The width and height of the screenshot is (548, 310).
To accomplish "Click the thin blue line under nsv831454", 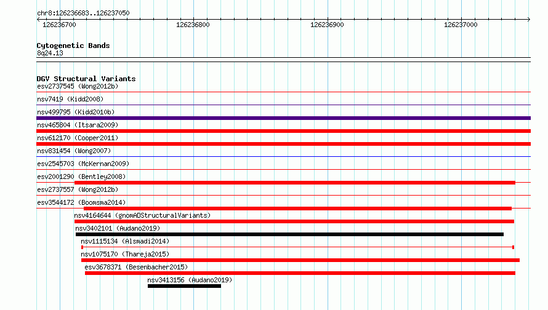I will [283, 157].
